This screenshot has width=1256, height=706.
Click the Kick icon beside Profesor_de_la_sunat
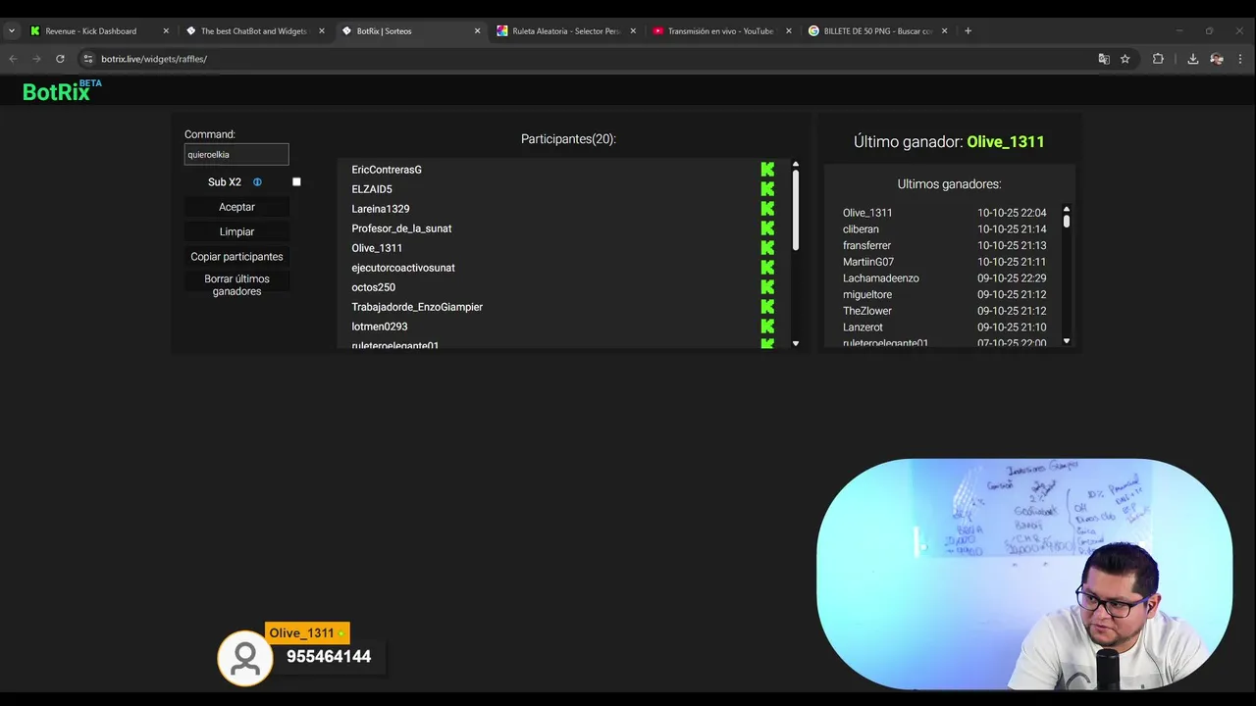767,228
